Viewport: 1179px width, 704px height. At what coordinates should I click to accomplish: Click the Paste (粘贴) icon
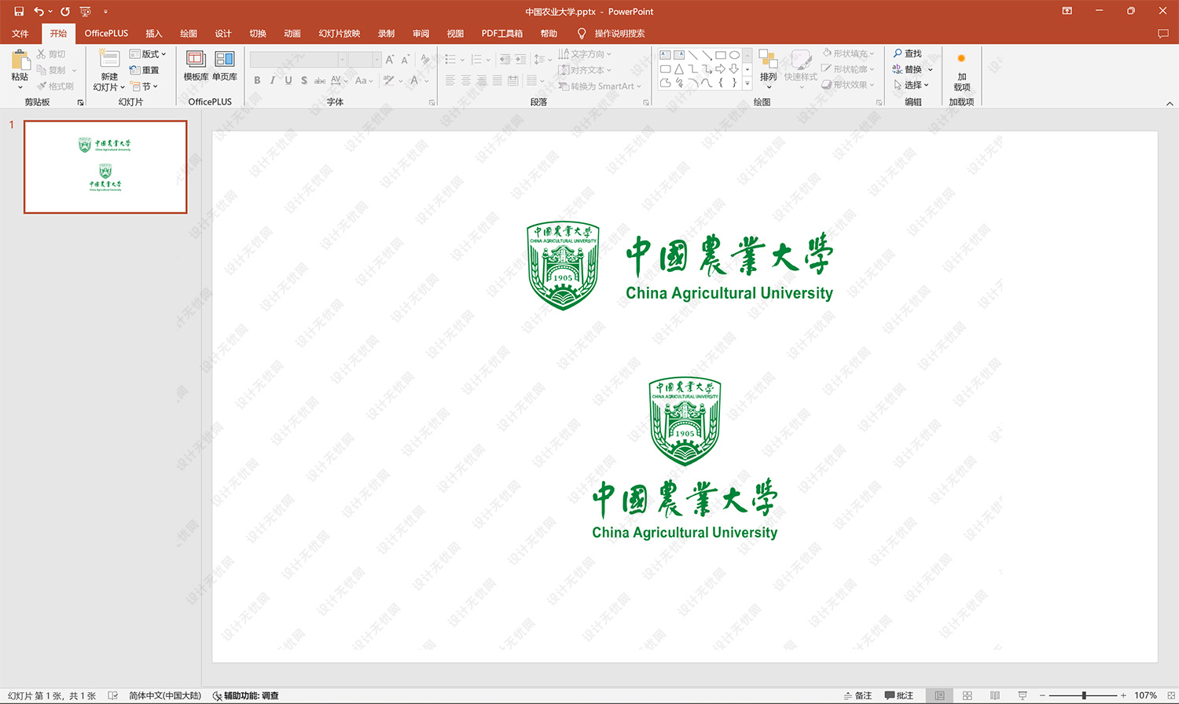coord(20,60)
